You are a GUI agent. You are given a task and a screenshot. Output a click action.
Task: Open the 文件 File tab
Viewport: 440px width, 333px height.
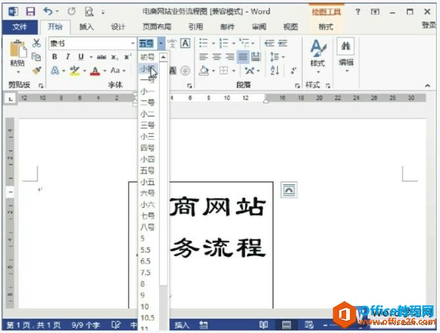click(19, 27)
